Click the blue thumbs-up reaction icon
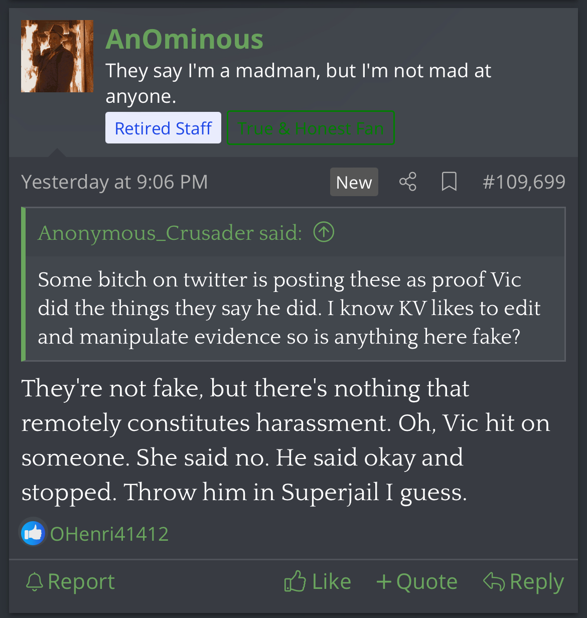The width and height of the screenshot is (587, 618). pos(33,533)
